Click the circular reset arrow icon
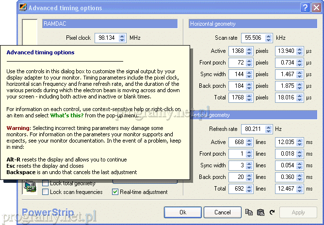Screen dimensions: 324x225 pyautogui.click(x=272, y=212)
